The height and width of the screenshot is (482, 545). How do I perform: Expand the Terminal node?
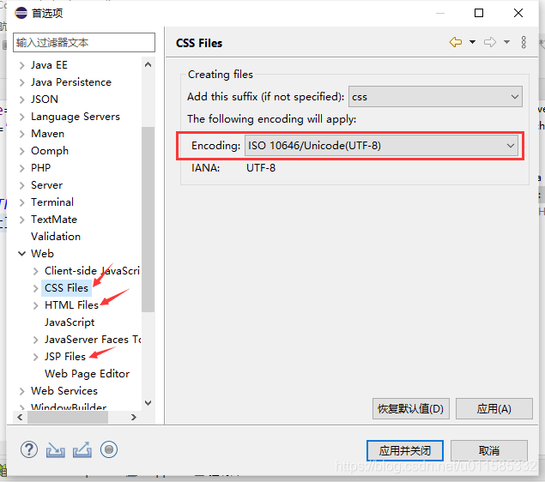click(x=22, y=202)
